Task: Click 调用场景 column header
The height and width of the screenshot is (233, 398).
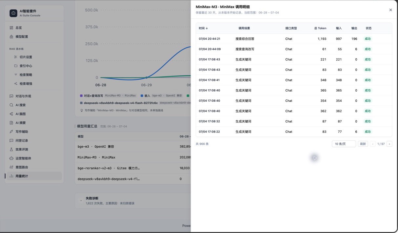Action: pyautogui.click(x=244, y=28)
